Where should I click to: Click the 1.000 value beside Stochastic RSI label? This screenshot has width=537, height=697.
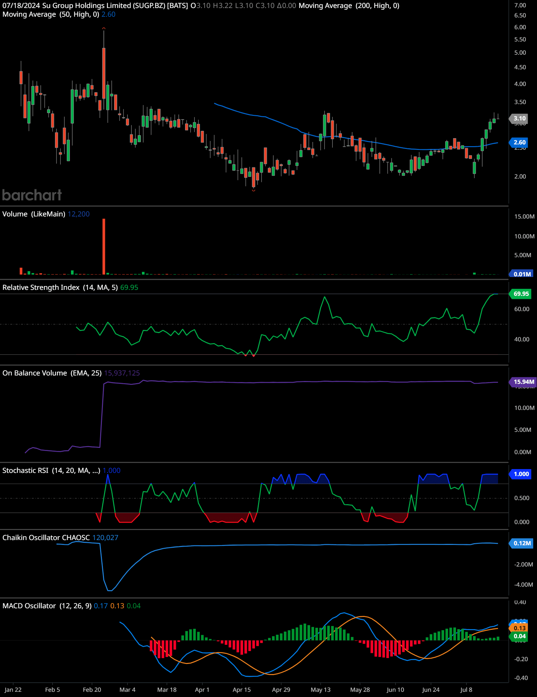point(112,470)
